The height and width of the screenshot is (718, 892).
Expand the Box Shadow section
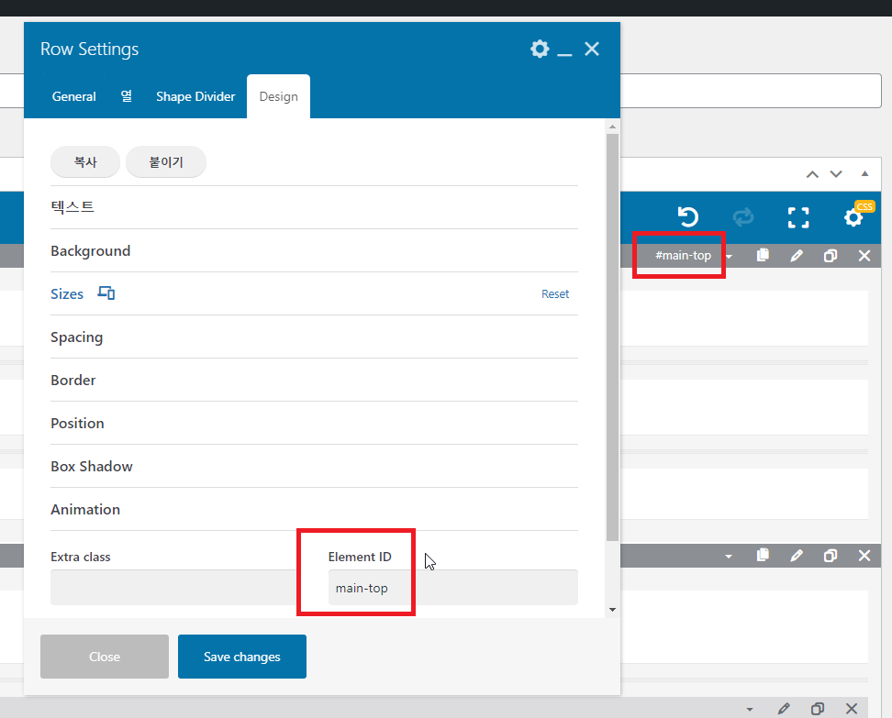pos(314,466)
